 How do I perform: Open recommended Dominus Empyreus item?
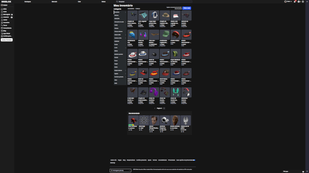point(165,120)
